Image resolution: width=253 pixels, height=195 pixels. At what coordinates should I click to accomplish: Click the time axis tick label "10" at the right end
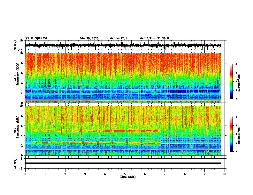coord(225,174)
